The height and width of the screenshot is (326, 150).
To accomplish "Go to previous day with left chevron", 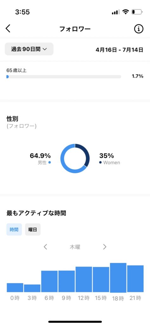I will coord(46,247).
